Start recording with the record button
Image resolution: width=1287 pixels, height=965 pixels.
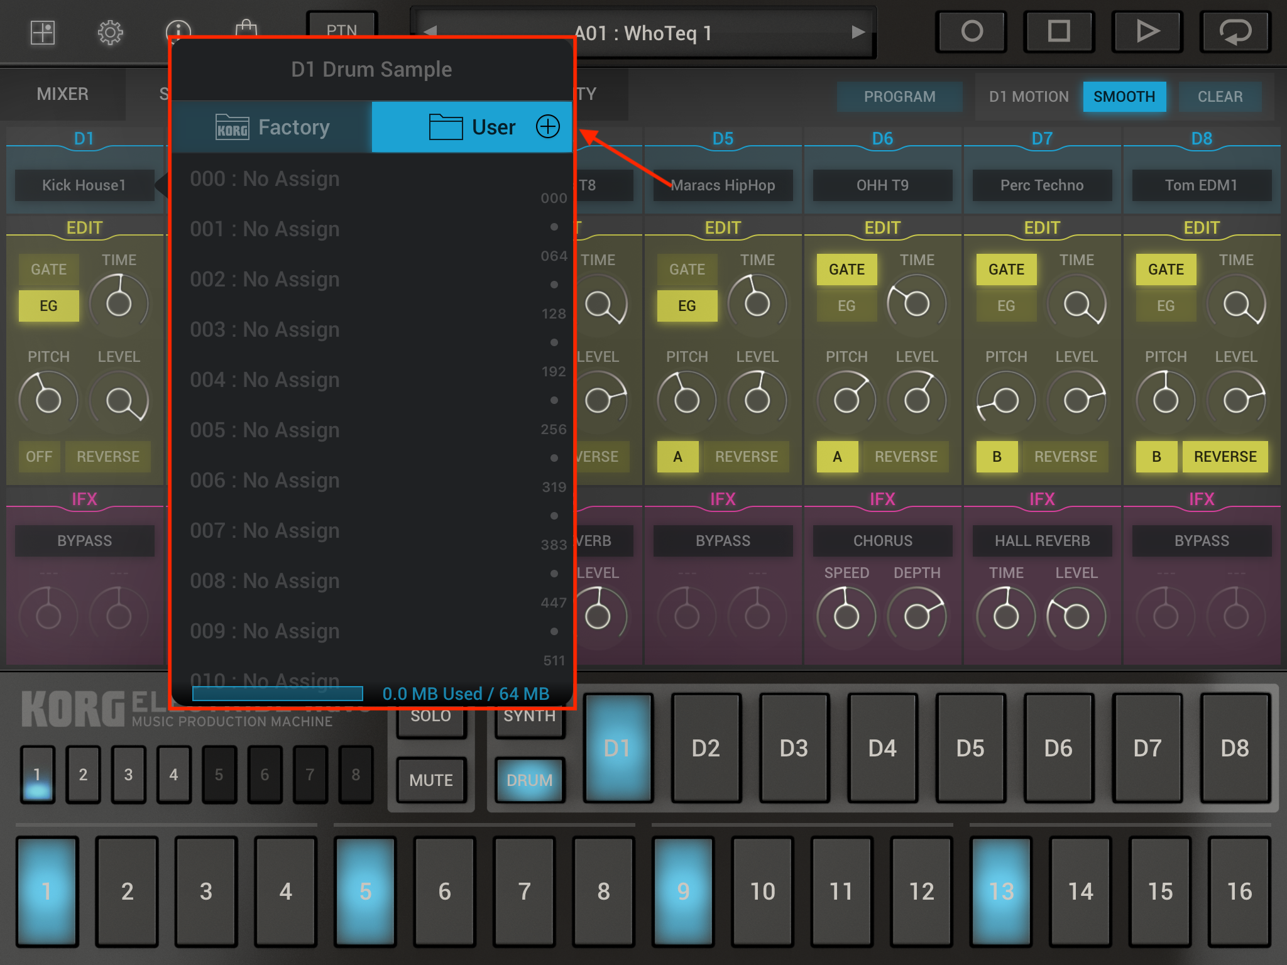coord(972,31)
